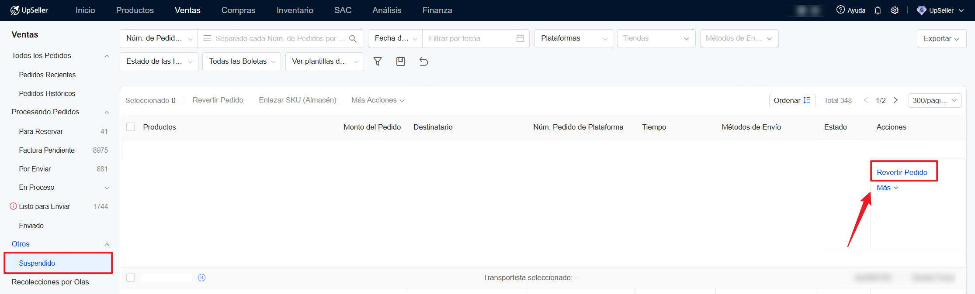The width and height of the screenshot is (975, 294).
Task: Open SAC menu
Action: pos(343,10)
